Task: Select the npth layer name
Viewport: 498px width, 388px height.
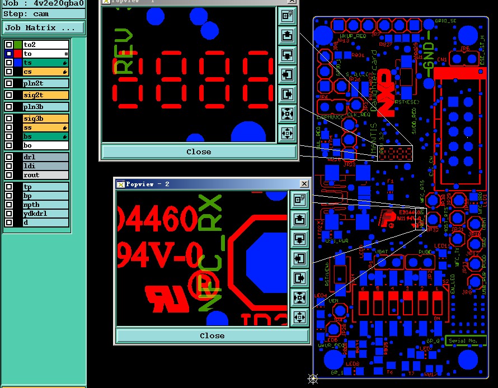Action: tap(46, 204)
